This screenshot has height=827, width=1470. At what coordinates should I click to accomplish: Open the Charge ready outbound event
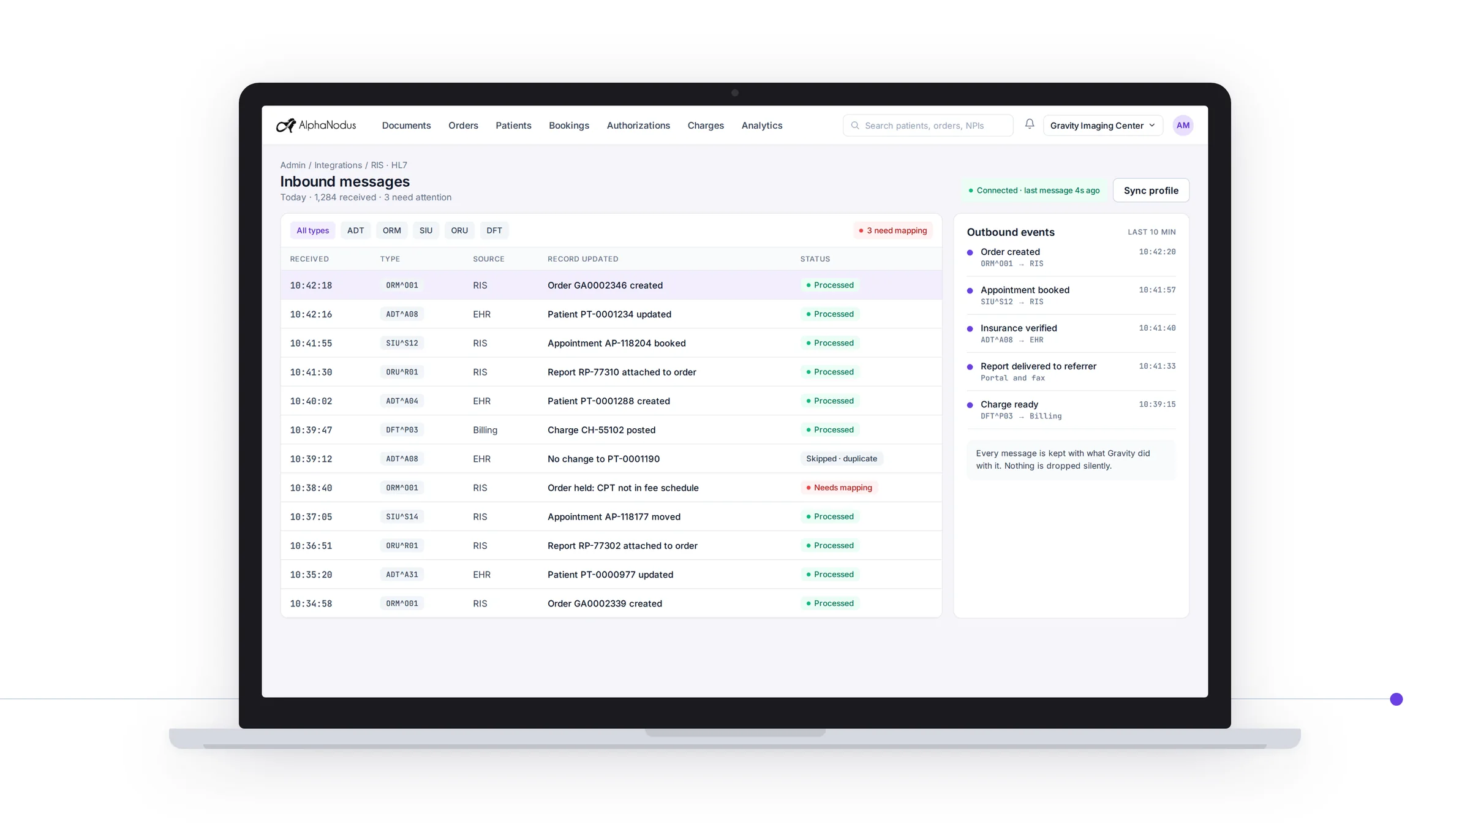pos(1071,409)
